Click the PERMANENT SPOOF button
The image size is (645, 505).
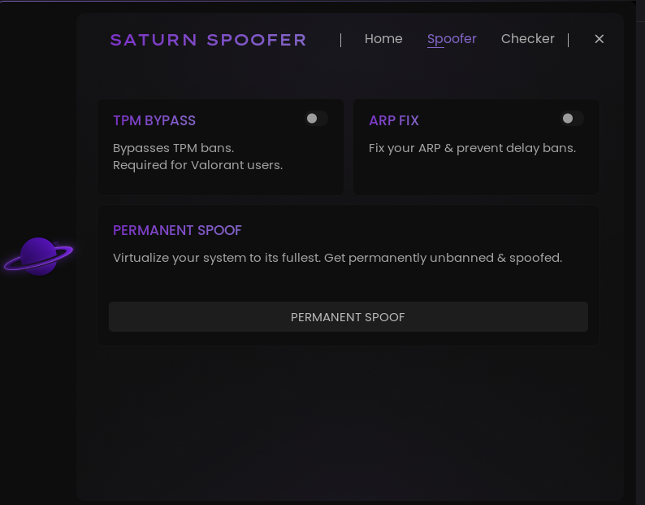click(x=348, y=317)
